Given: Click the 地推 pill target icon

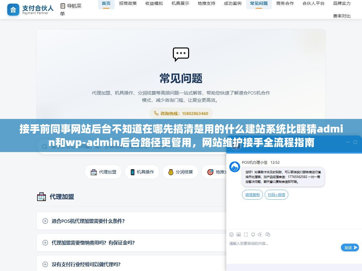Looking at the screenshot, I should point(210,172).
